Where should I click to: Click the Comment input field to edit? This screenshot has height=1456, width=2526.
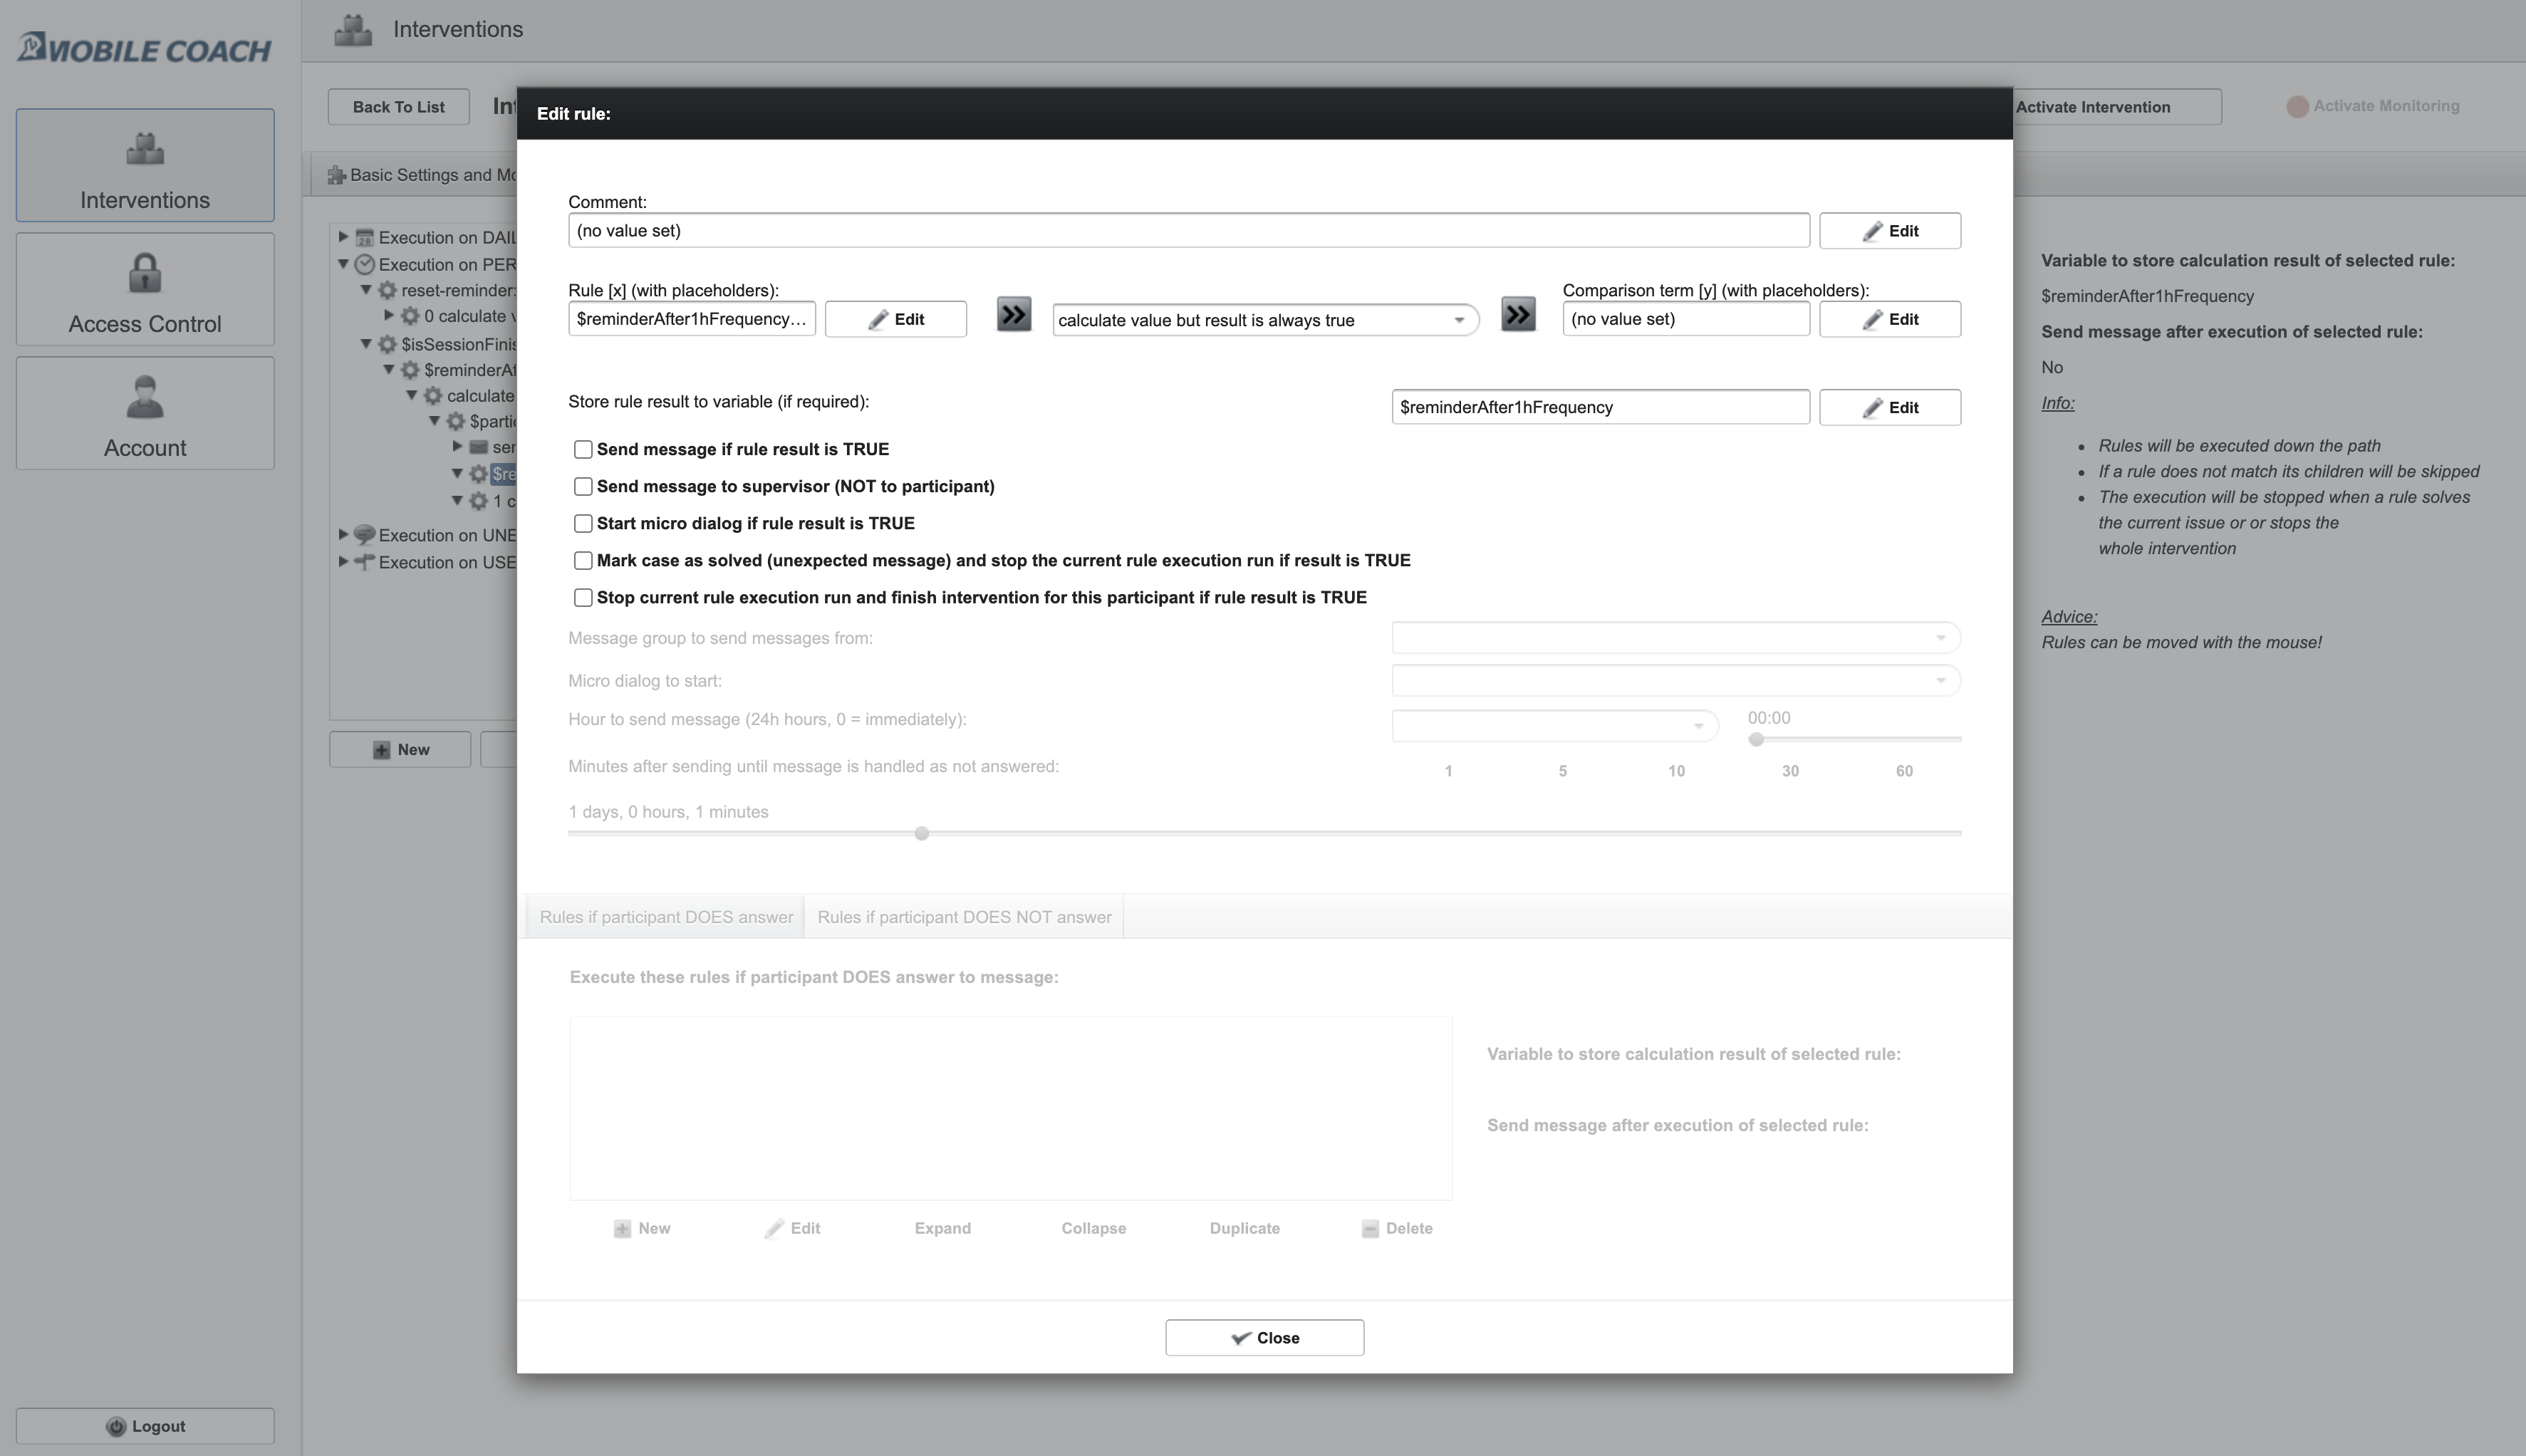pyautogui.click(x=1188, y=229)
